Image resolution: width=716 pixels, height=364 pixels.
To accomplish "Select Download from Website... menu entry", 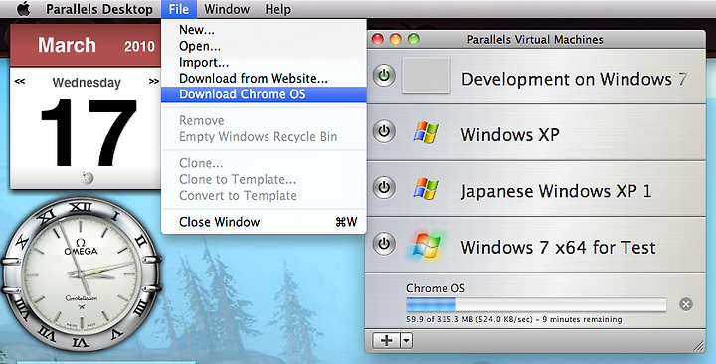I will tap(264, 79).
